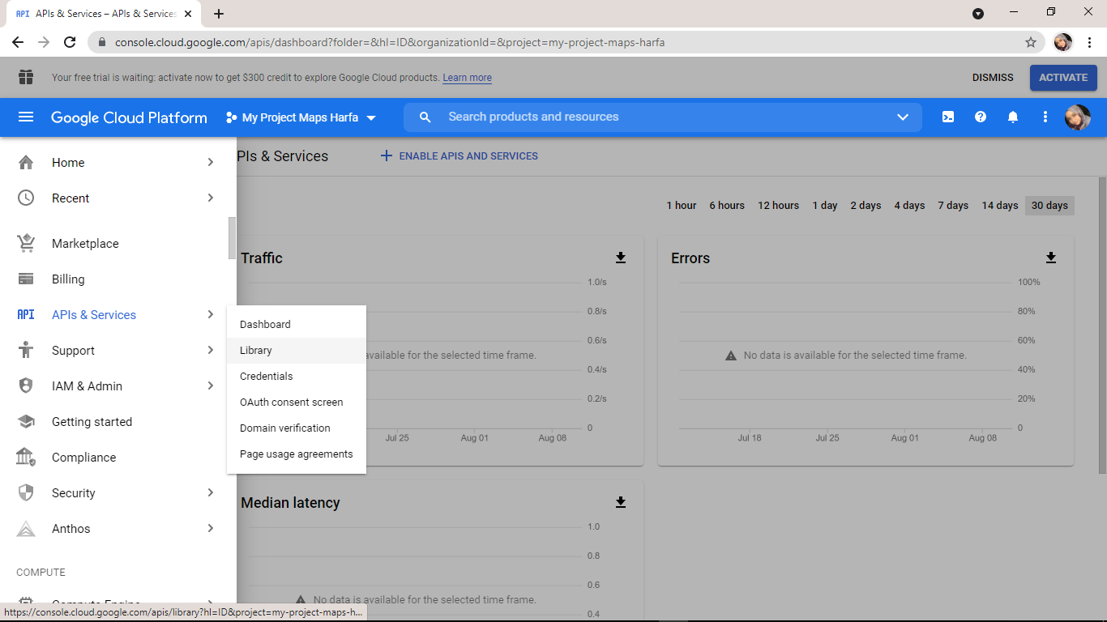The image size is (1107, 622).
Task: Download the Traffic chart data
Action: click(x=621, y=258)
